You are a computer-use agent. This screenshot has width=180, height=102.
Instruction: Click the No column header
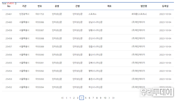(9, 6)
